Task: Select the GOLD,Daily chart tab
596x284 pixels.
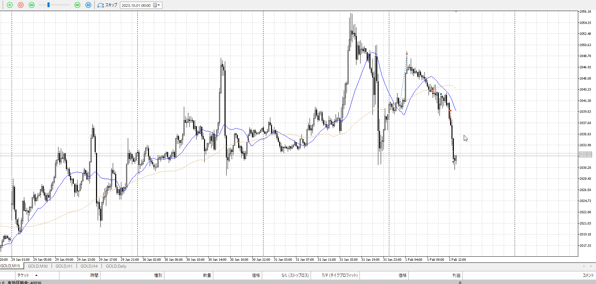Action: pyautogui.click(x=116, y=266)
